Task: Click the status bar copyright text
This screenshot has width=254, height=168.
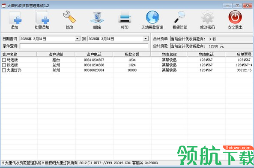Action: (80, 163)
